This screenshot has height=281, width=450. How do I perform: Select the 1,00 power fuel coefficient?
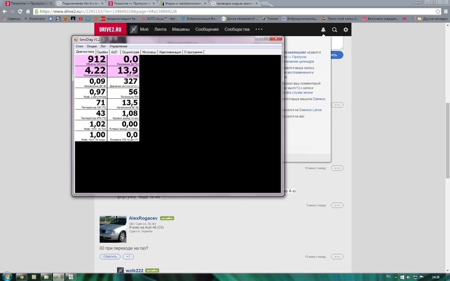pyautogui.click(x=91, y=136)
